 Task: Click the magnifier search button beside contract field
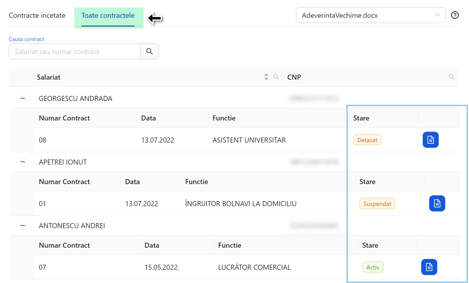149,52
